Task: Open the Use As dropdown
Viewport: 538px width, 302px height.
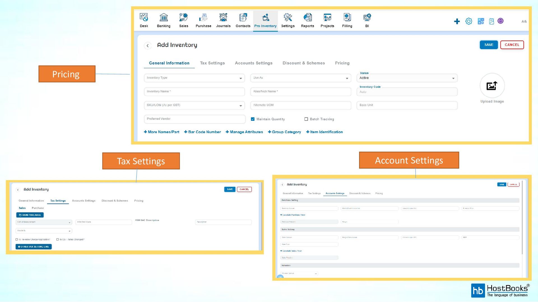Action: 300,78
